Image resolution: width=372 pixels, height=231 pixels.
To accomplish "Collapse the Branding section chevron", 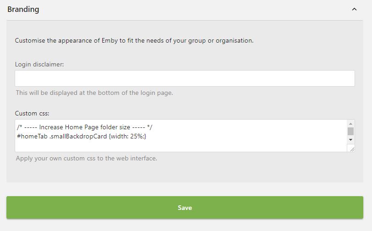I will 354,9.
